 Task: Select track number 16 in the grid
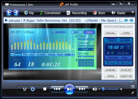tap(79, 60)
